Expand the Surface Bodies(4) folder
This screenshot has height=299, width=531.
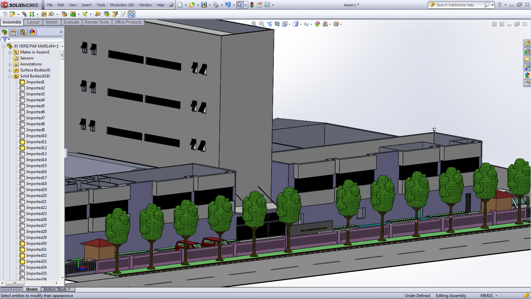coord(10,70)
